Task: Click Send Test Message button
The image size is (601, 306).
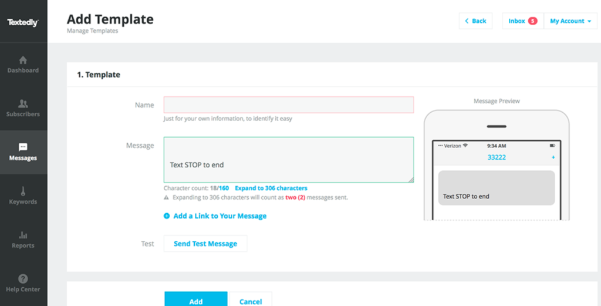Action: point(205,244)
